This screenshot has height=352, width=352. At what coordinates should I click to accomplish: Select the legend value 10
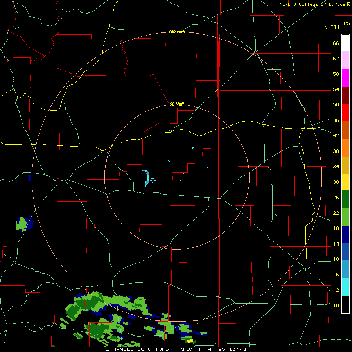[336, 259]
